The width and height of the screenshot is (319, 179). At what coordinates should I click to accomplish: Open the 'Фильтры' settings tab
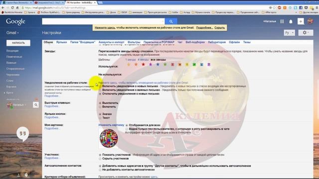coord(134,42)
